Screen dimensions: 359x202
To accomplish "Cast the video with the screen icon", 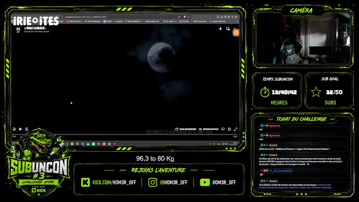I will coord(228,29).
